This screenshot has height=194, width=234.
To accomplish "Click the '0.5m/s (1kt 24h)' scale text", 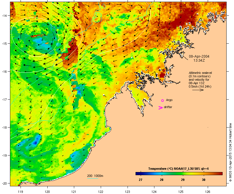I will tap(200, 86).
